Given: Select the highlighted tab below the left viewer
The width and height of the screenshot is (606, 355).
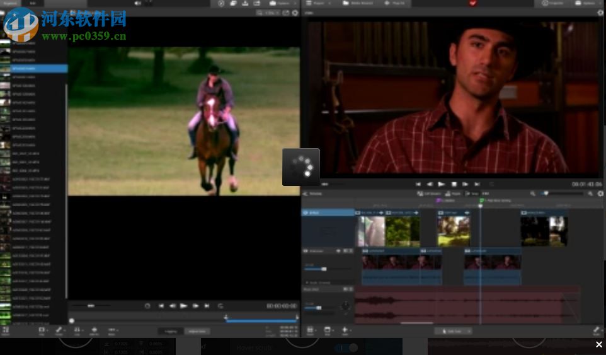Looking at the screenshot, I should click(197, 331).
